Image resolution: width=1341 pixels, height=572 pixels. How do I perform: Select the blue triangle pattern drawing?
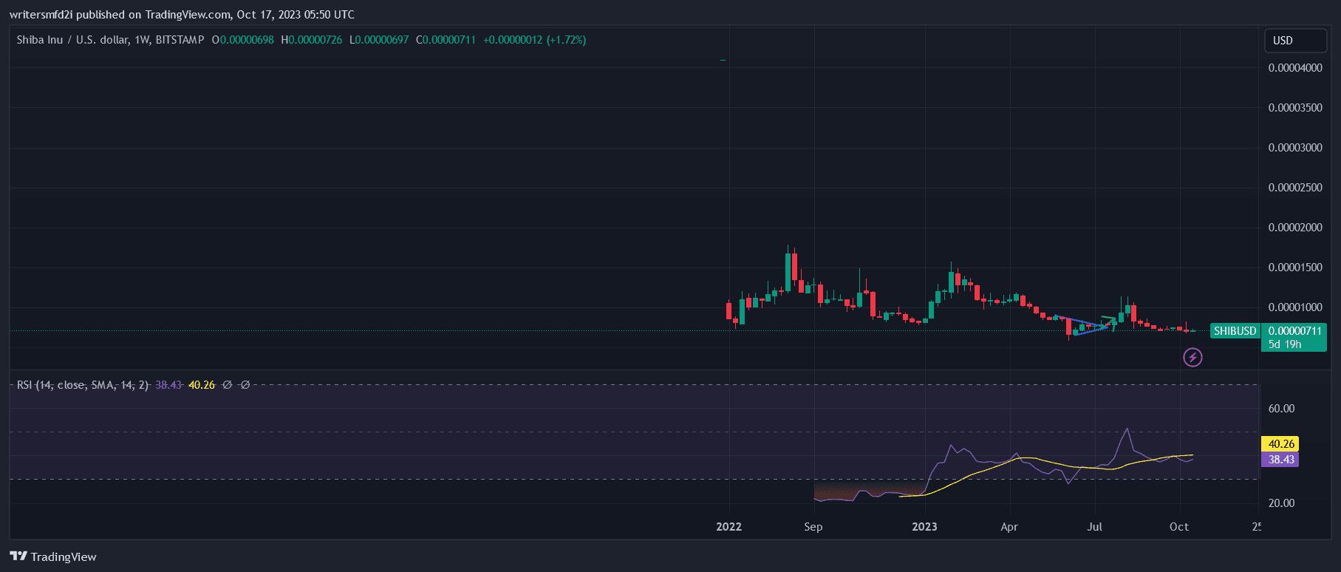point(1080,326)
